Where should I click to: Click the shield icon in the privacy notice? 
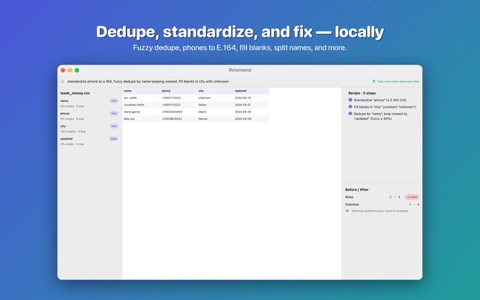(x=373, y=82)
